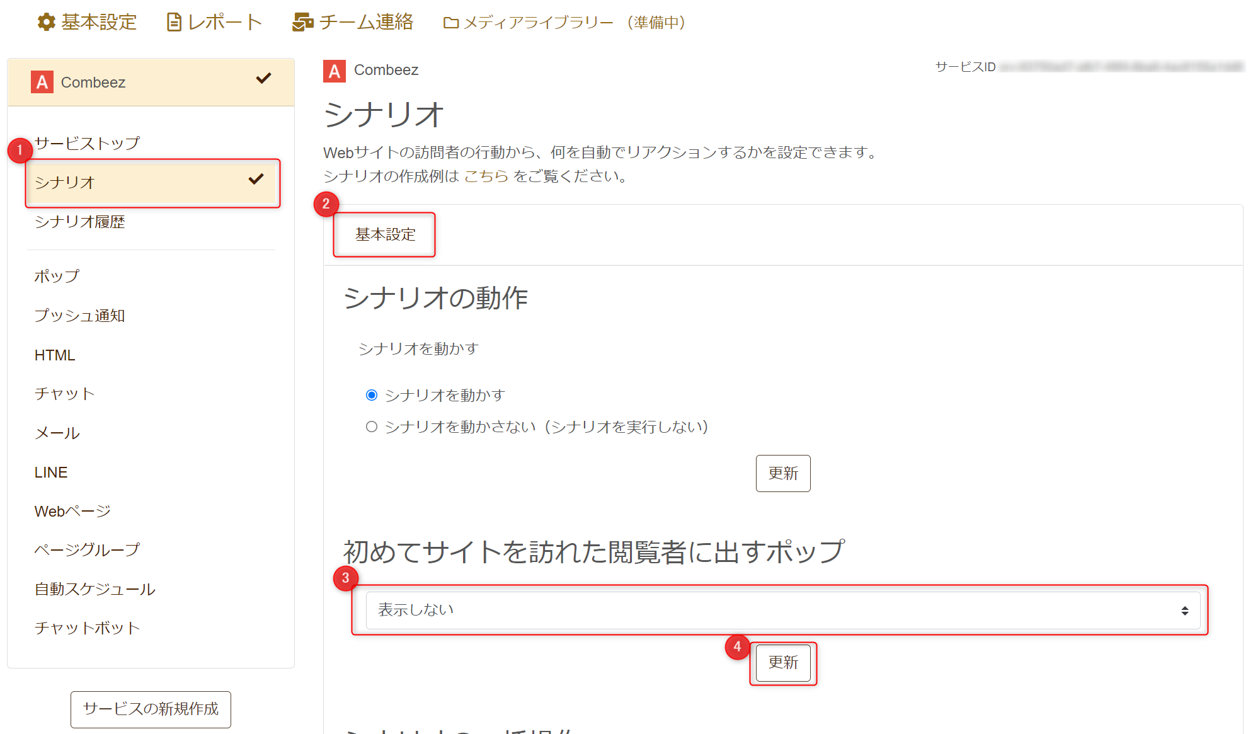Switch to the 基本設定 tab
This screenshot has height=734, width=1253.
[385, 234]
